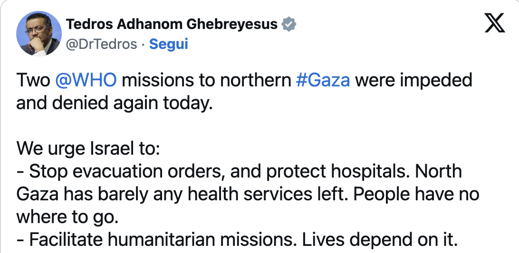
Task: Click the "We urge Israel to:" line
Action: pos(88,149)
